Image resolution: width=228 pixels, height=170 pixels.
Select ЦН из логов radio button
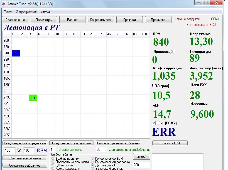coord(53,165)
